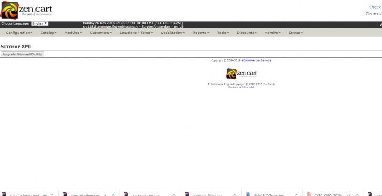
Task: Open the slide1BLOG-min.jpg download icon
Action: (x=248, y=194)
